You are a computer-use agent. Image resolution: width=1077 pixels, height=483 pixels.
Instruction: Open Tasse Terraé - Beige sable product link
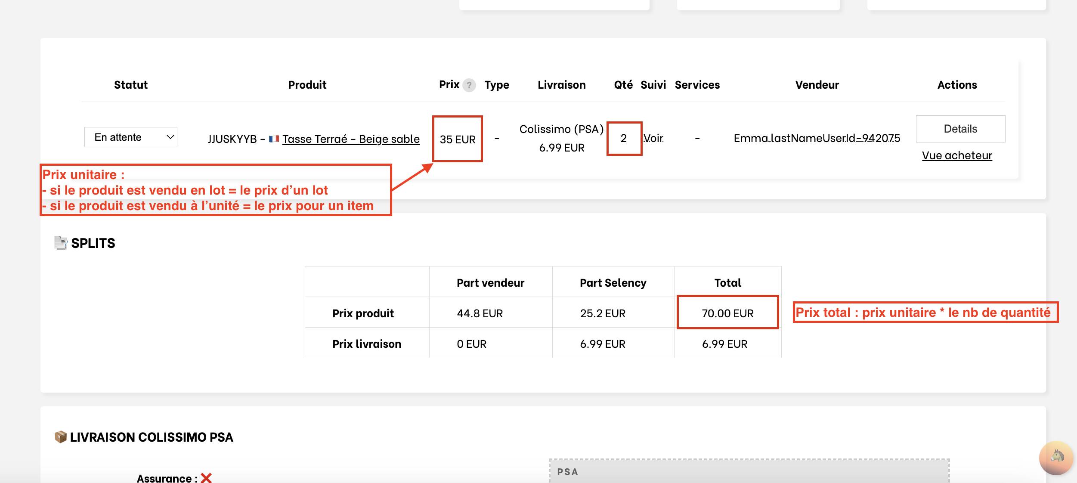coord(351,139)
